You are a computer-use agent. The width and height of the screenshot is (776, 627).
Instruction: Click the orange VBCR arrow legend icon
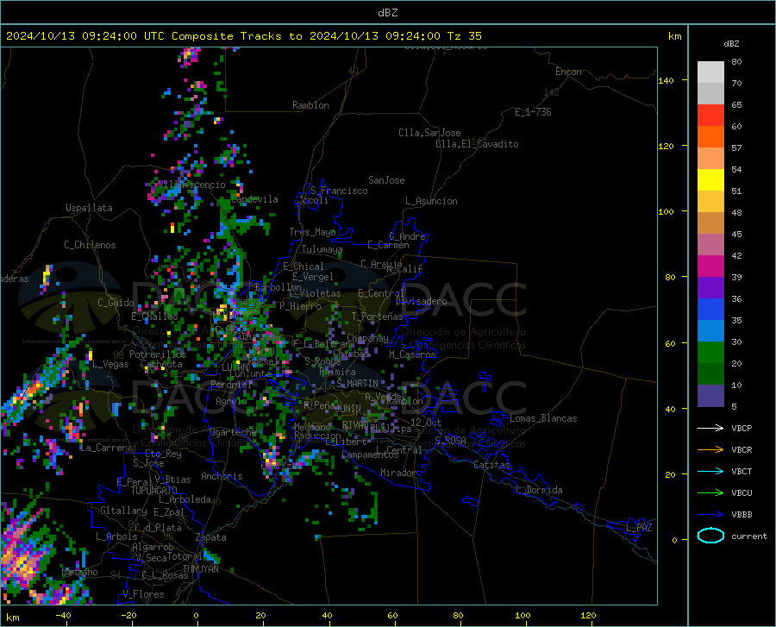710,449
